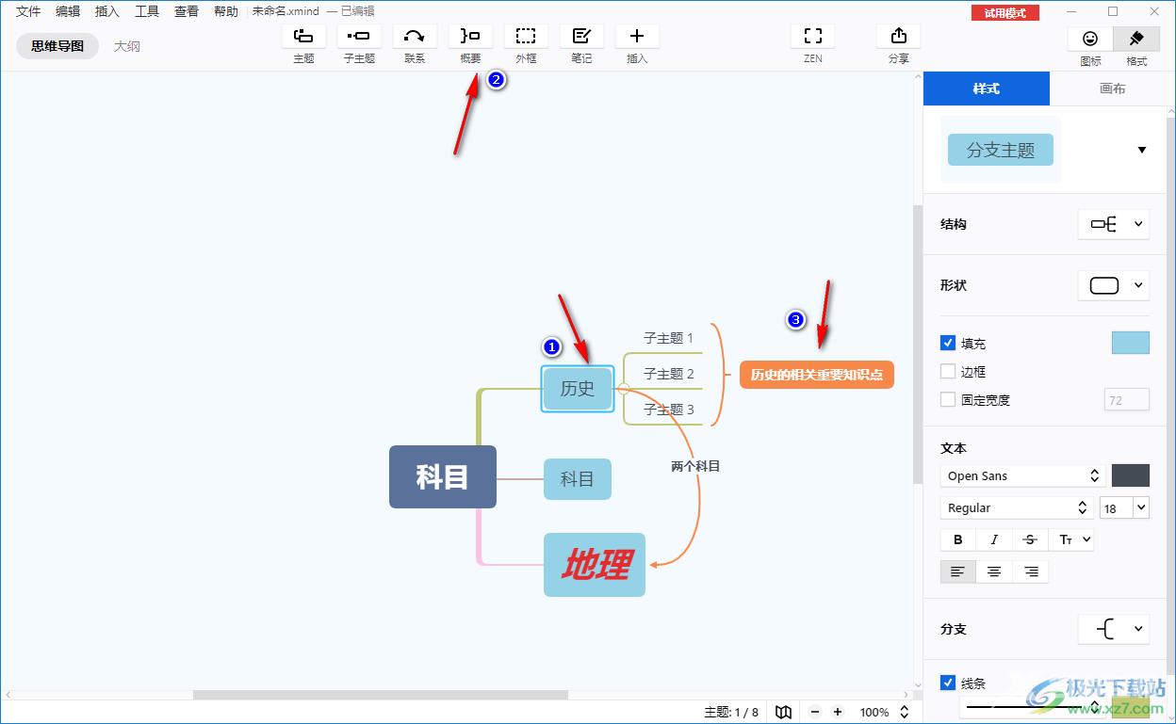Open the 插入 (Insert) menu
Viewport: 1176px width, 724px height.
click(x=107, y=11)
